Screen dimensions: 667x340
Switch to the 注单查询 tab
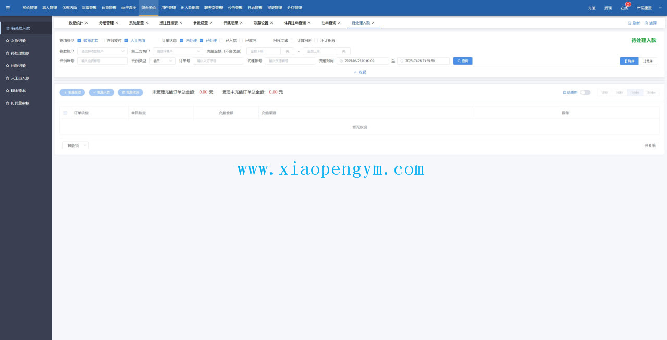pyautogui.click(x=328, y=23)
